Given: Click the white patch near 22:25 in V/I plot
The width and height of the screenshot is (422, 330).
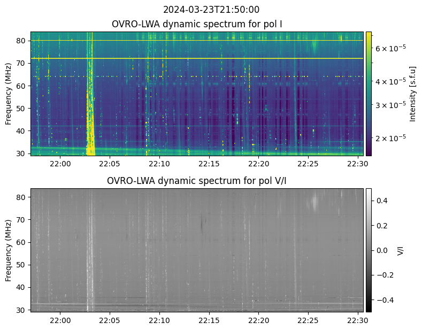Looking at the screenshot, I should 314,203.
